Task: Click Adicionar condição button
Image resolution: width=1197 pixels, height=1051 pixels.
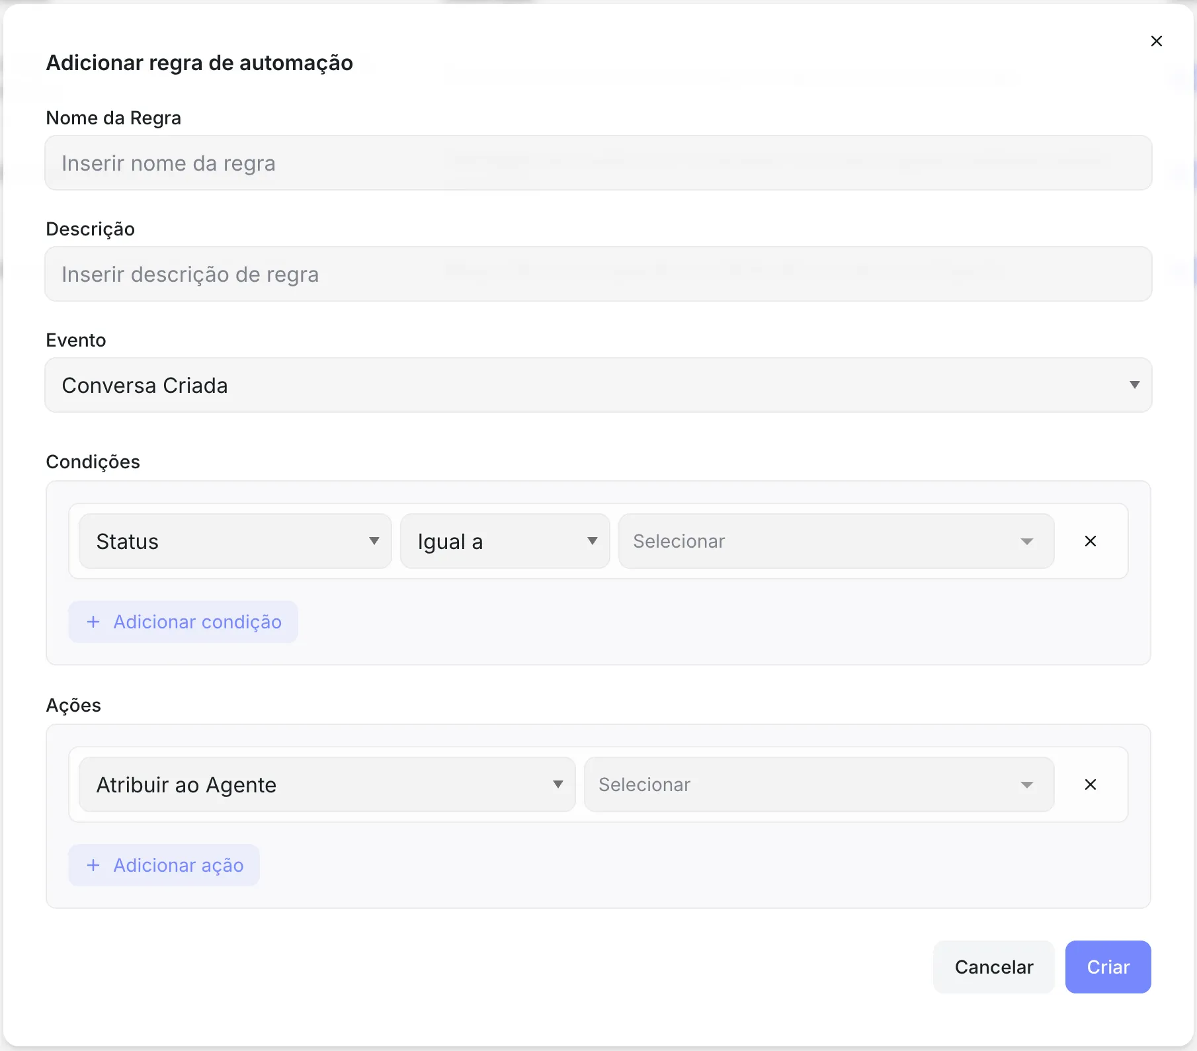Action: point(183,622)
